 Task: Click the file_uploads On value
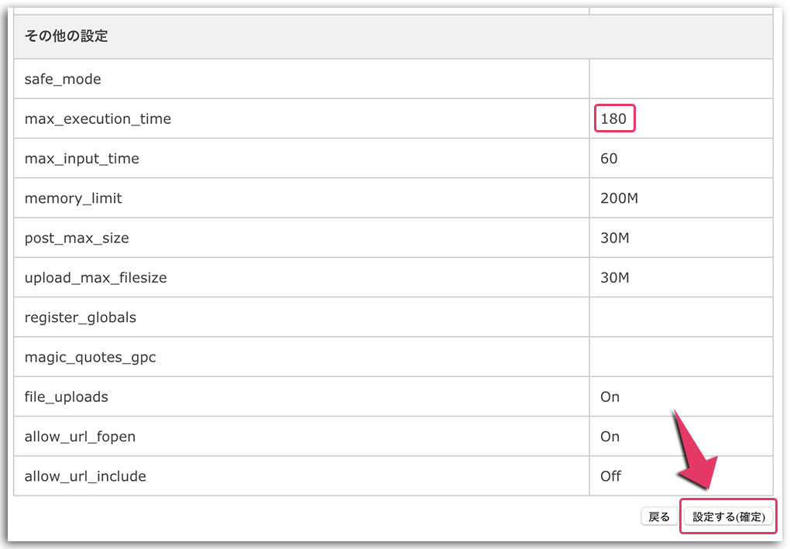click(610, 396)
